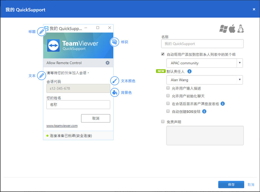
Task: Click the text edit pencil icon
Action: [41, 76]
